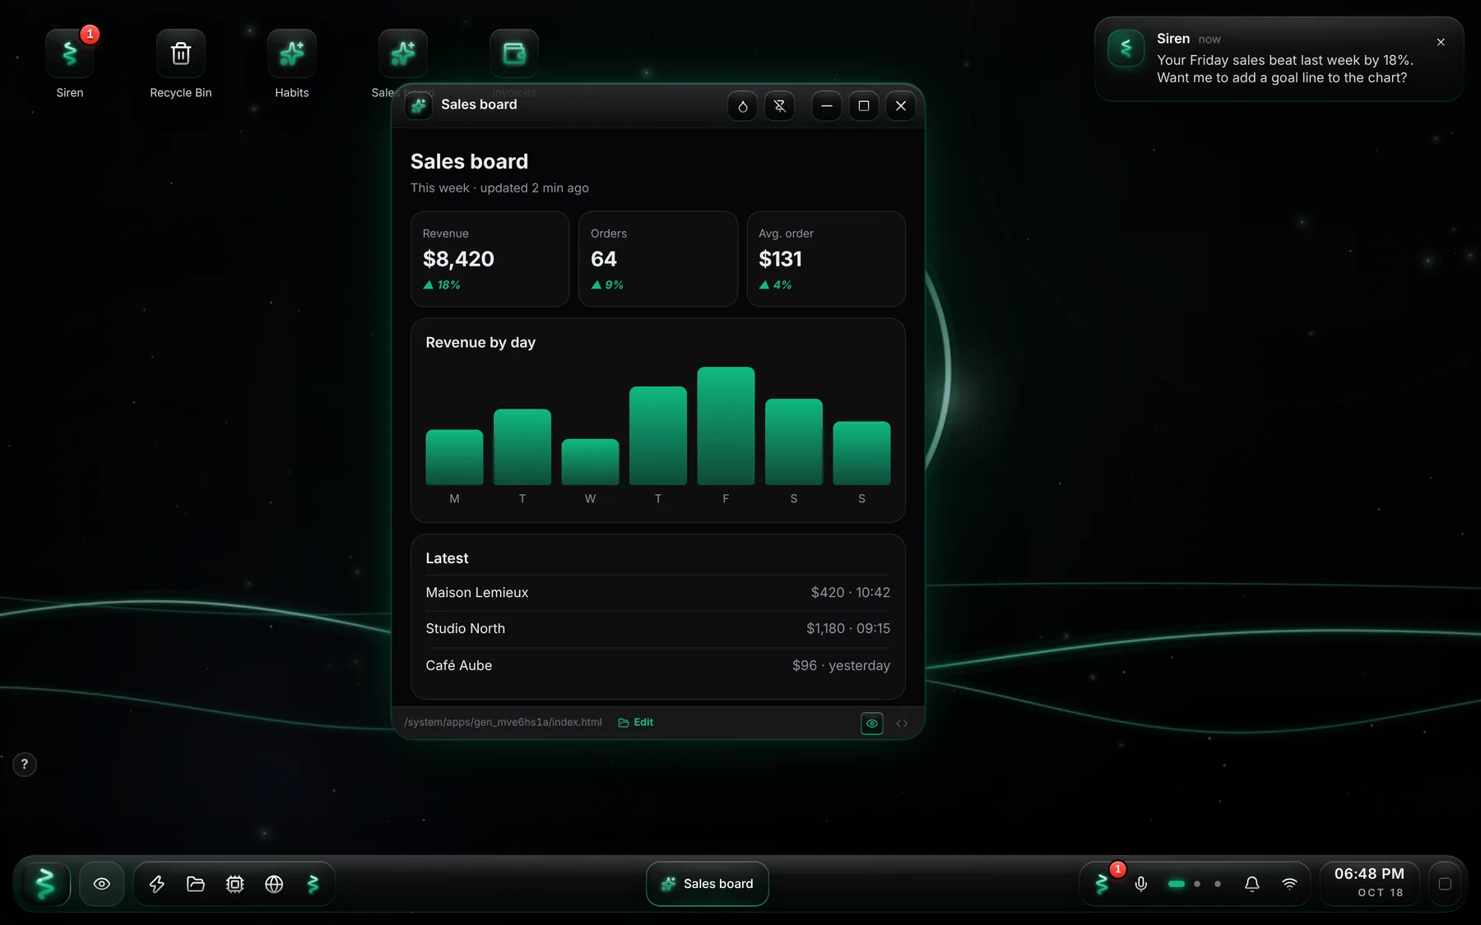
Task: Toggle the microphone in the system tray
Action: pyautogui.click(x=1141, y=884)
